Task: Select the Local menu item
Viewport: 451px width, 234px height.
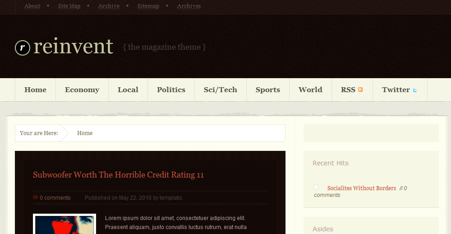Action: click(x=128, y=89)
